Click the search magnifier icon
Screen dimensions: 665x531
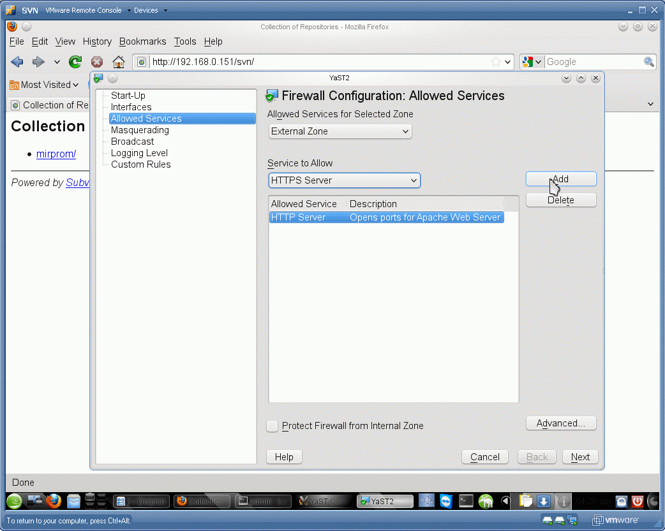pos(648,62)
